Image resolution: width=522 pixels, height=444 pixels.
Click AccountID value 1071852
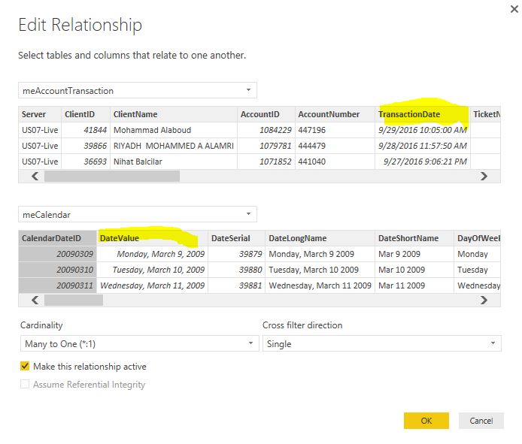pyautogui.click(x=266, y=162)
